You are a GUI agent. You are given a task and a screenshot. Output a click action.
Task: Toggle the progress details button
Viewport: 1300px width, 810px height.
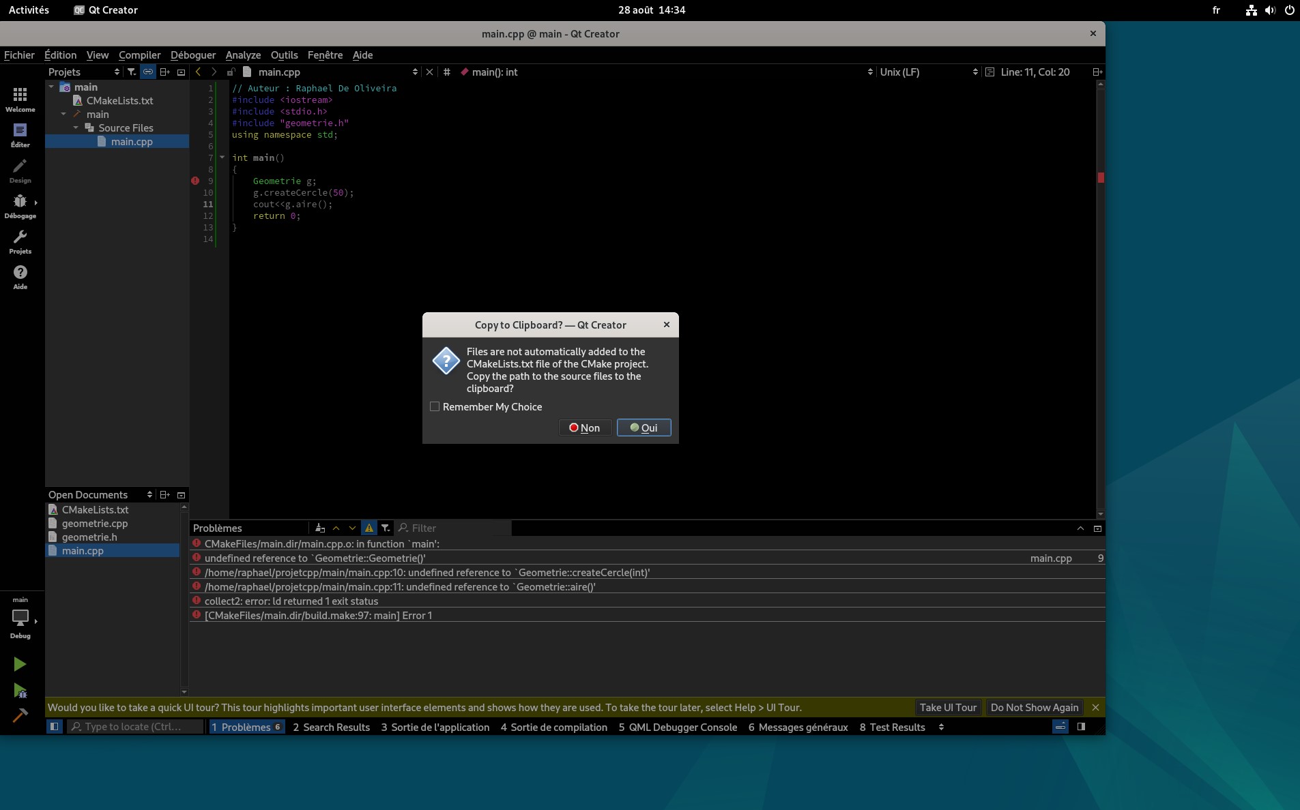point(1060,727)
